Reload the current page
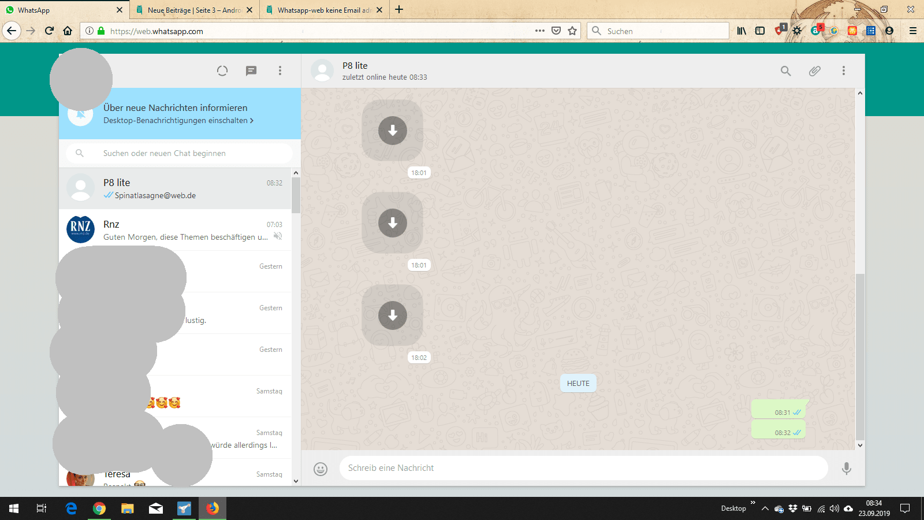 click(x=49, y=31)
